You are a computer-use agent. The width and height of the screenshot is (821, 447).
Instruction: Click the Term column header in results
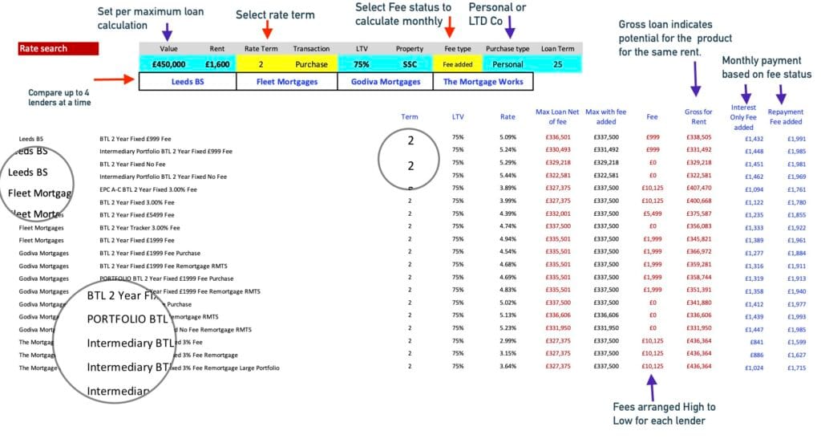tap(410, 117)
